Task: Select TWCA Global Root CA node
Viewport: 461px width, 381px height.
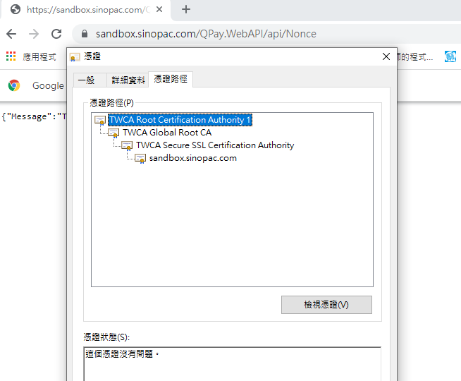Action: (x=167, y=133)
